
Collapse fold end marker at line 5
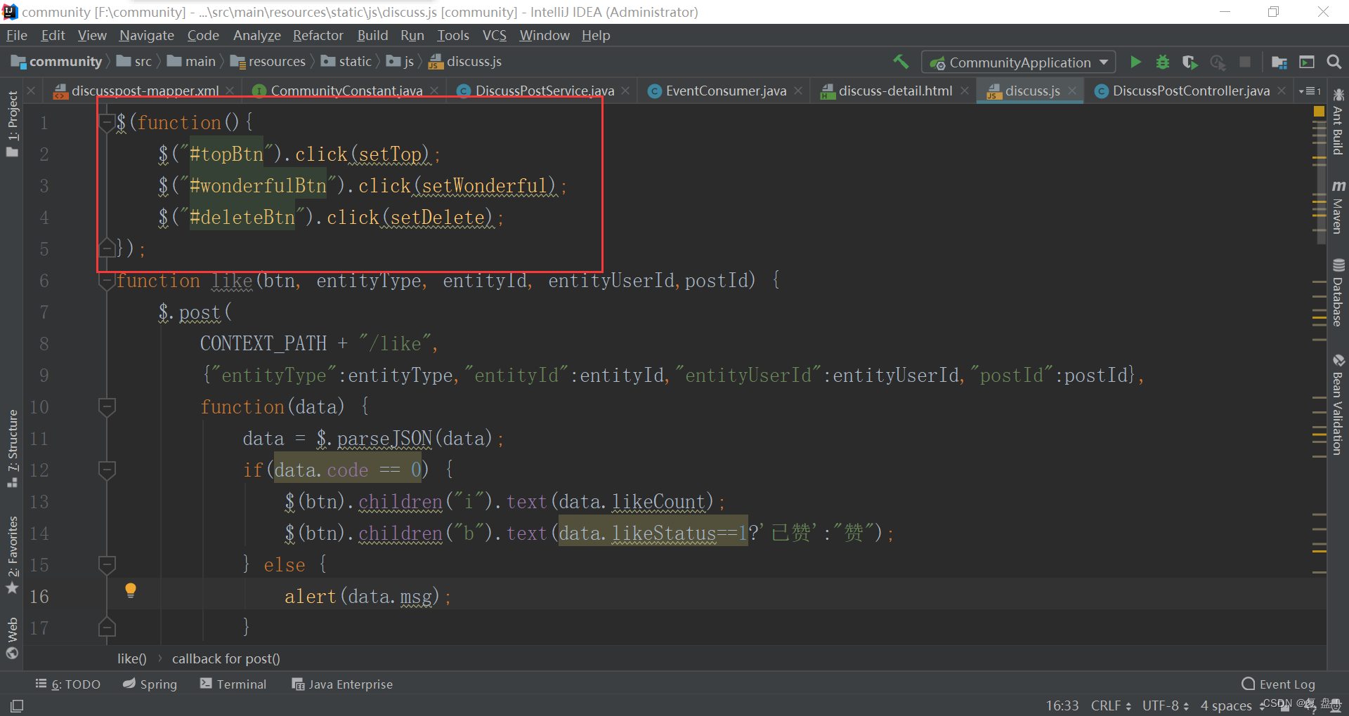pos(107,248)
